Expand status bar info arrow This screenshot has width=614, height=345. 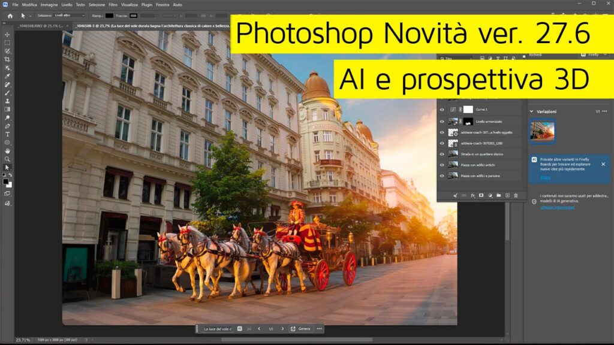tap(86, 340)
